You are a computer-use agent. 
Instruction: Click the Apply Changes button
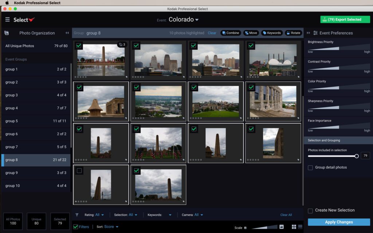point(339,222)
